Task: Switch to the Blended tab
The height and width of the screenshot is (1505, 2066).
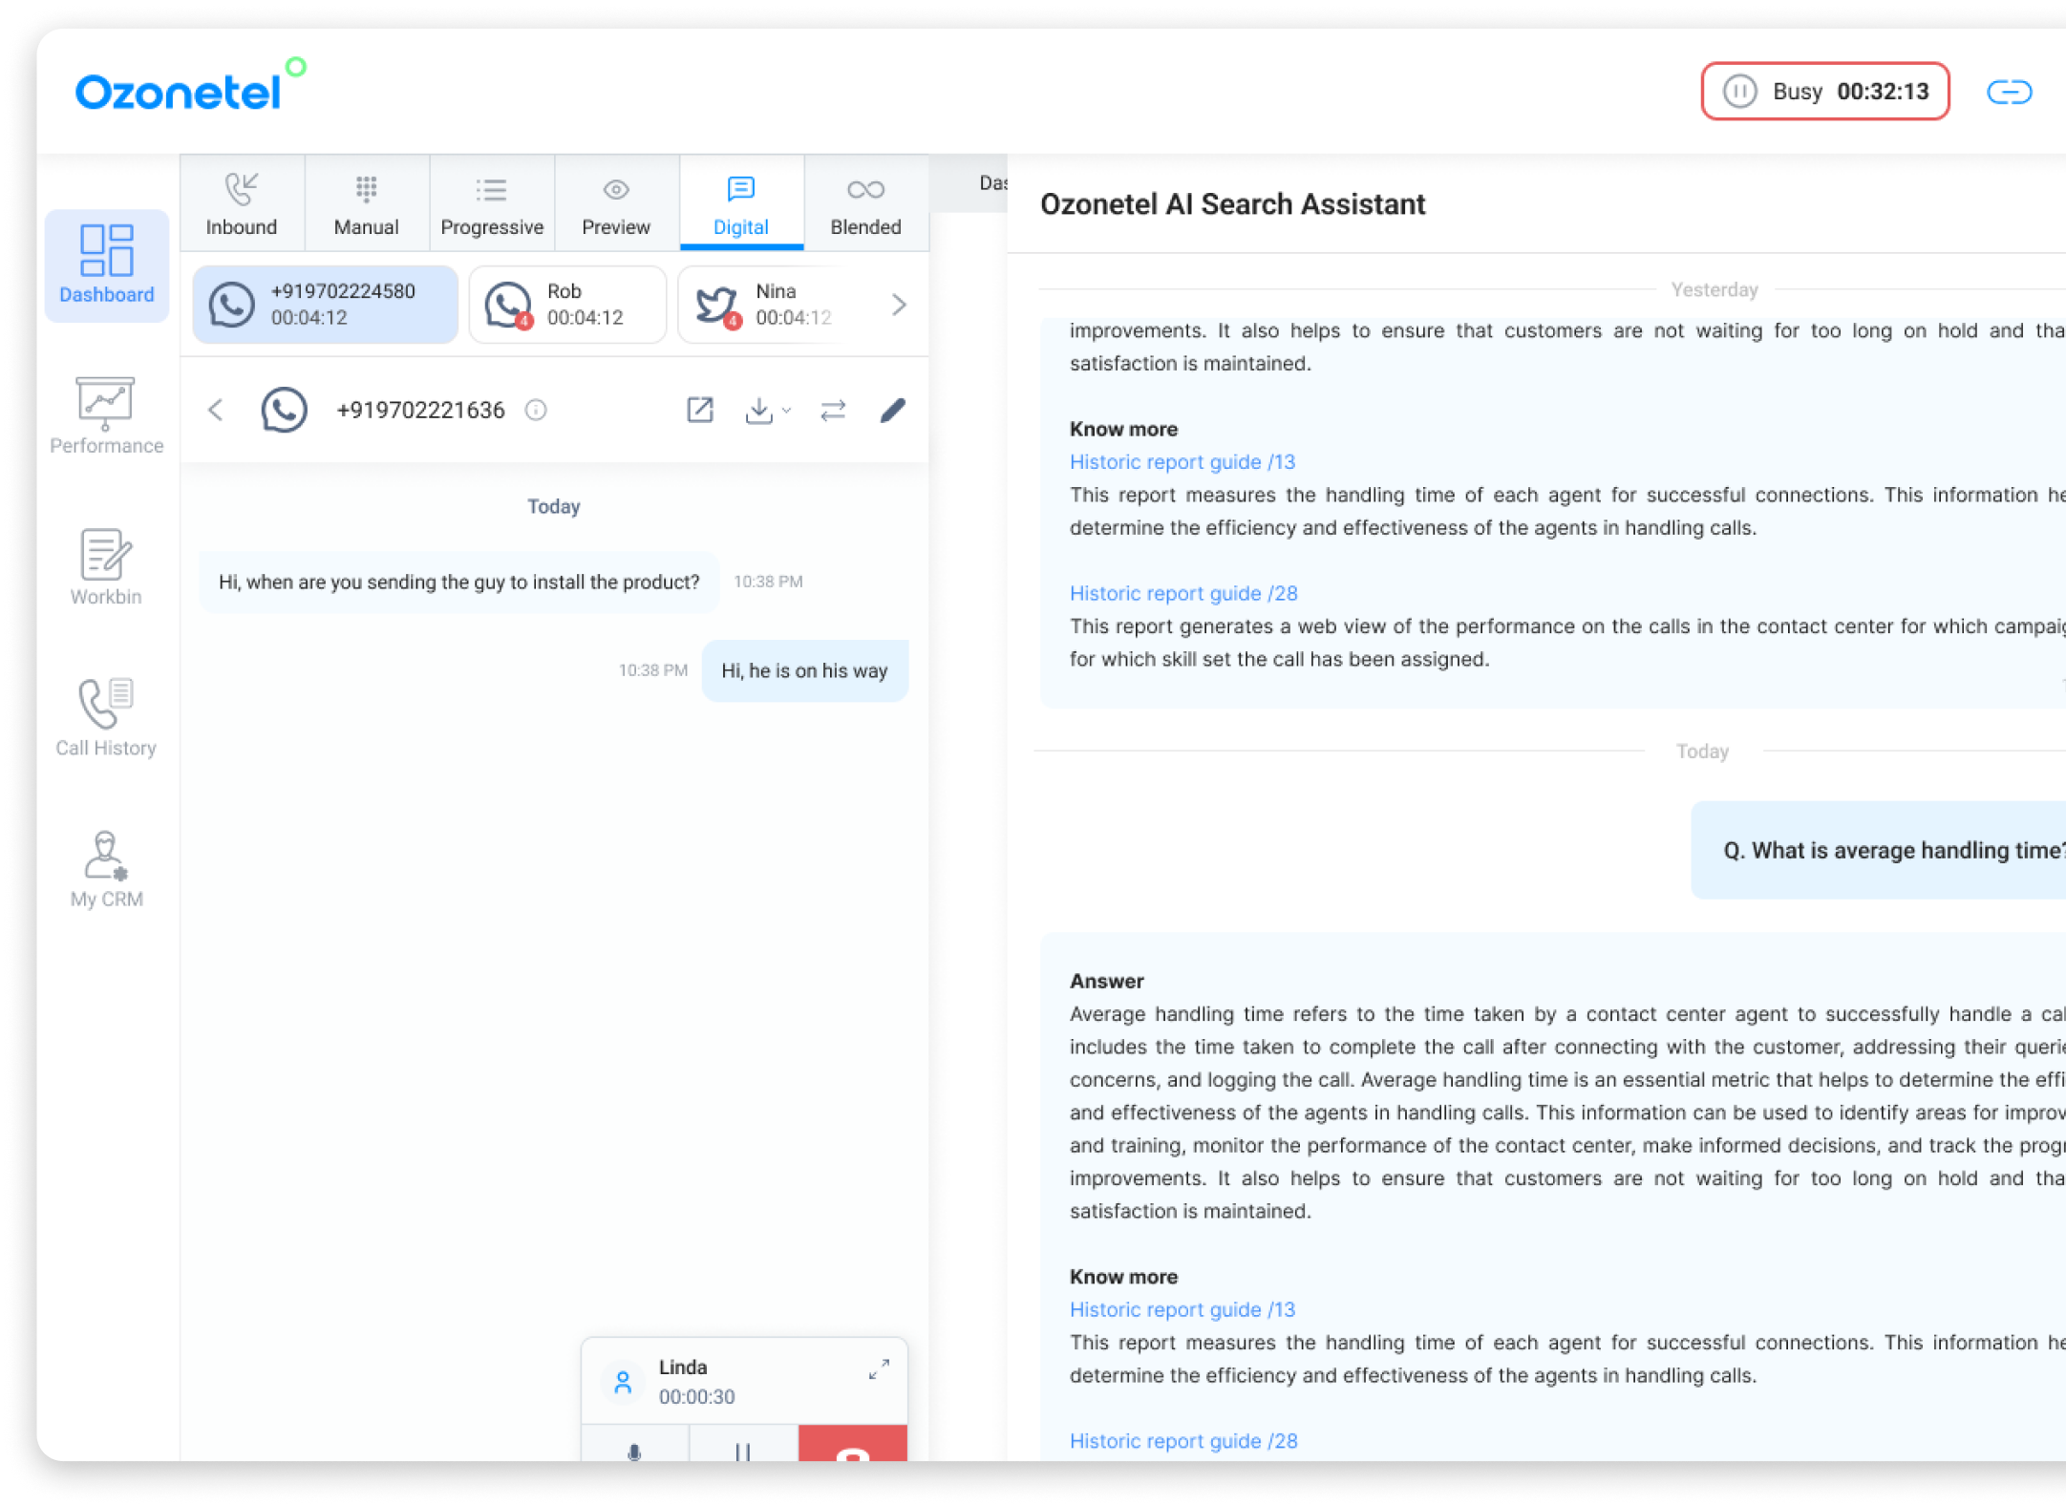Action: [x=866, y=203]
